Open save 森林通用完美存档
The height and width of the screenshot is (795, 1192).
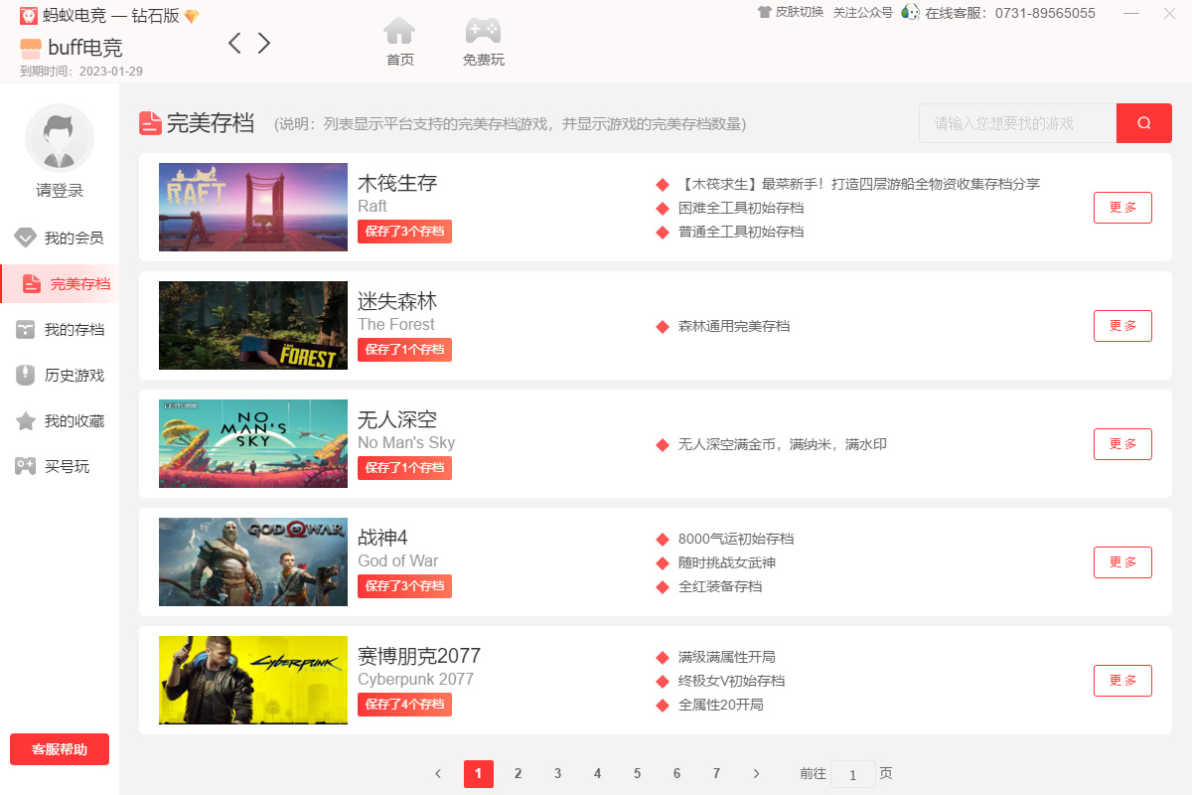734,326
